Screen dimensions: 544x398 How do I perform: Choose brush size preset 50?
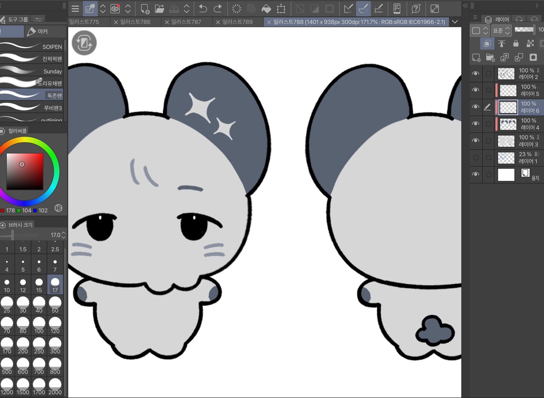pyautogui.click(x=55, y=305)
